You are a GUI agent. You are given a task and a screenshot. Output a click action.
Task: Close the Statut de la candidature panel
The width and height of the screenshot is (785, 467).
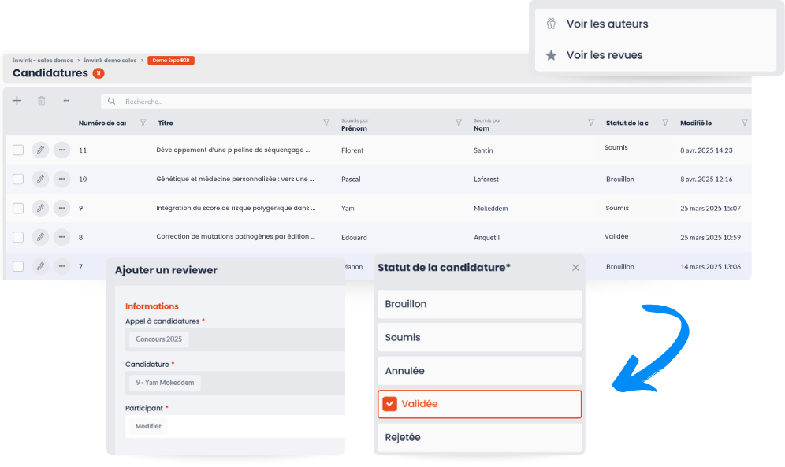[x=575, y=268]
